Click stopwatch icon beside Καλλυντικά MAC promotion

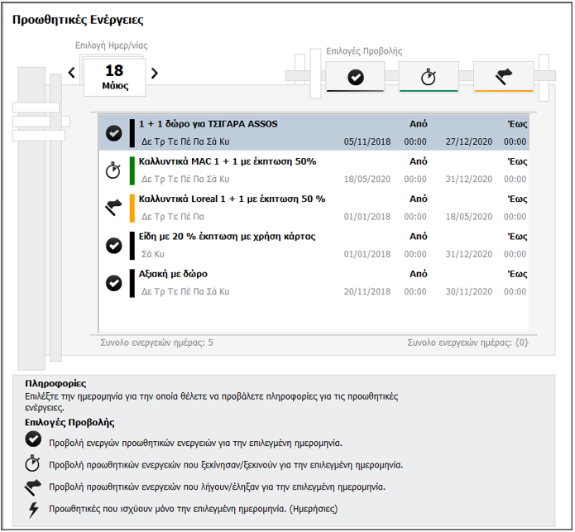coord(114,170)
